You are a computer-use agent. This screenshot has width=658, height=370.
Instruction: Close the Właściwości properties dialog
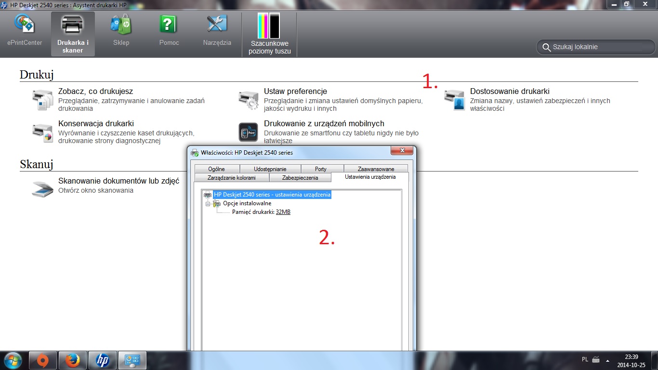click(x=402, y=151)
